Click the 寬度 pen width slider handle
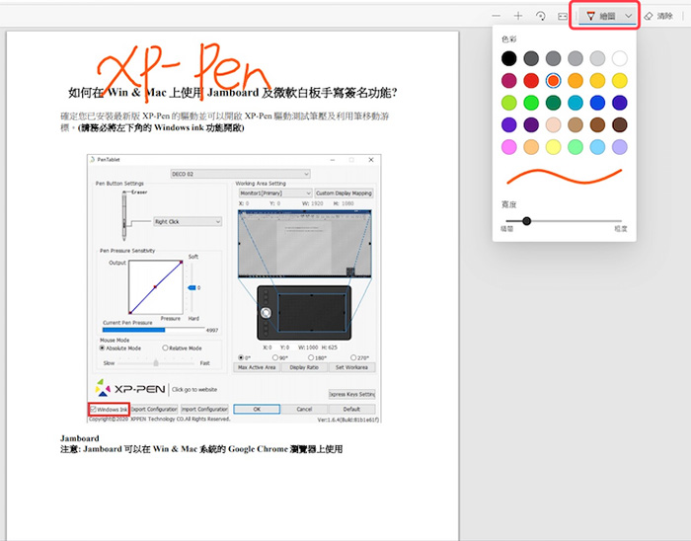 click(526, 221)
